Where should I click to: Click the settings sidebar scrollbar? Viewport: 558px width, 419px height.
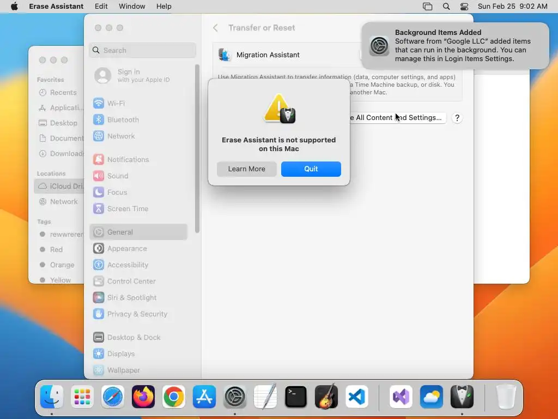tap(197, 148)
